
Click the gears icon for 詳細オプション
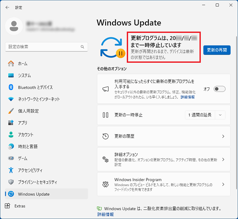[x=106, y=160]
